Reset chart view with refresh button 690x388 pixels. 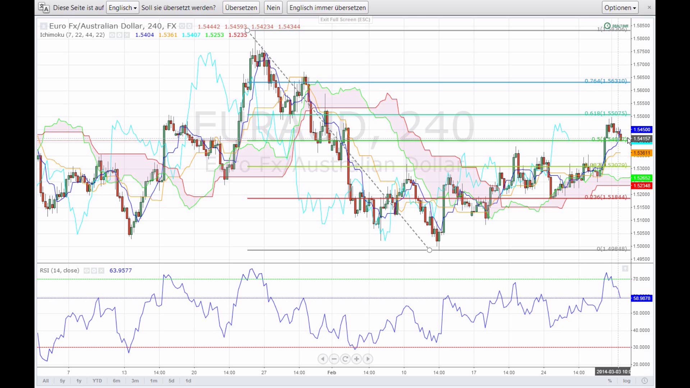coord(345,359)
